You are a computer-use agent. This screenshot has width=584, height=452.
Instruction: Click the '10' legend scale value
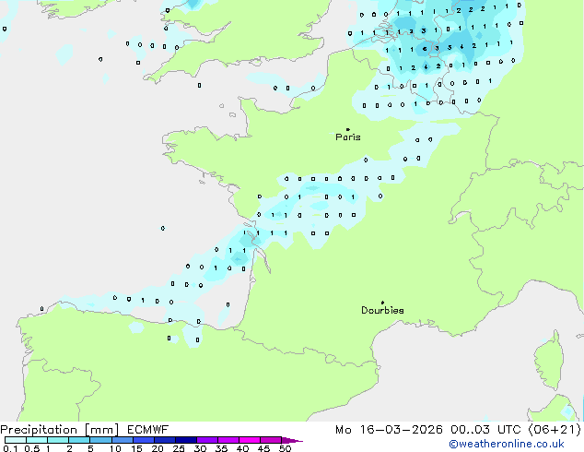(x=115, y=448)
